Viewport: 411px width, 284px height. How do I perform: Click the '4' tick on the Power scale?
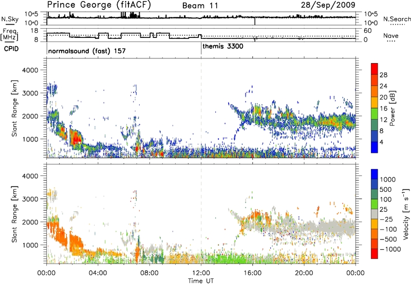click(381, 142)
